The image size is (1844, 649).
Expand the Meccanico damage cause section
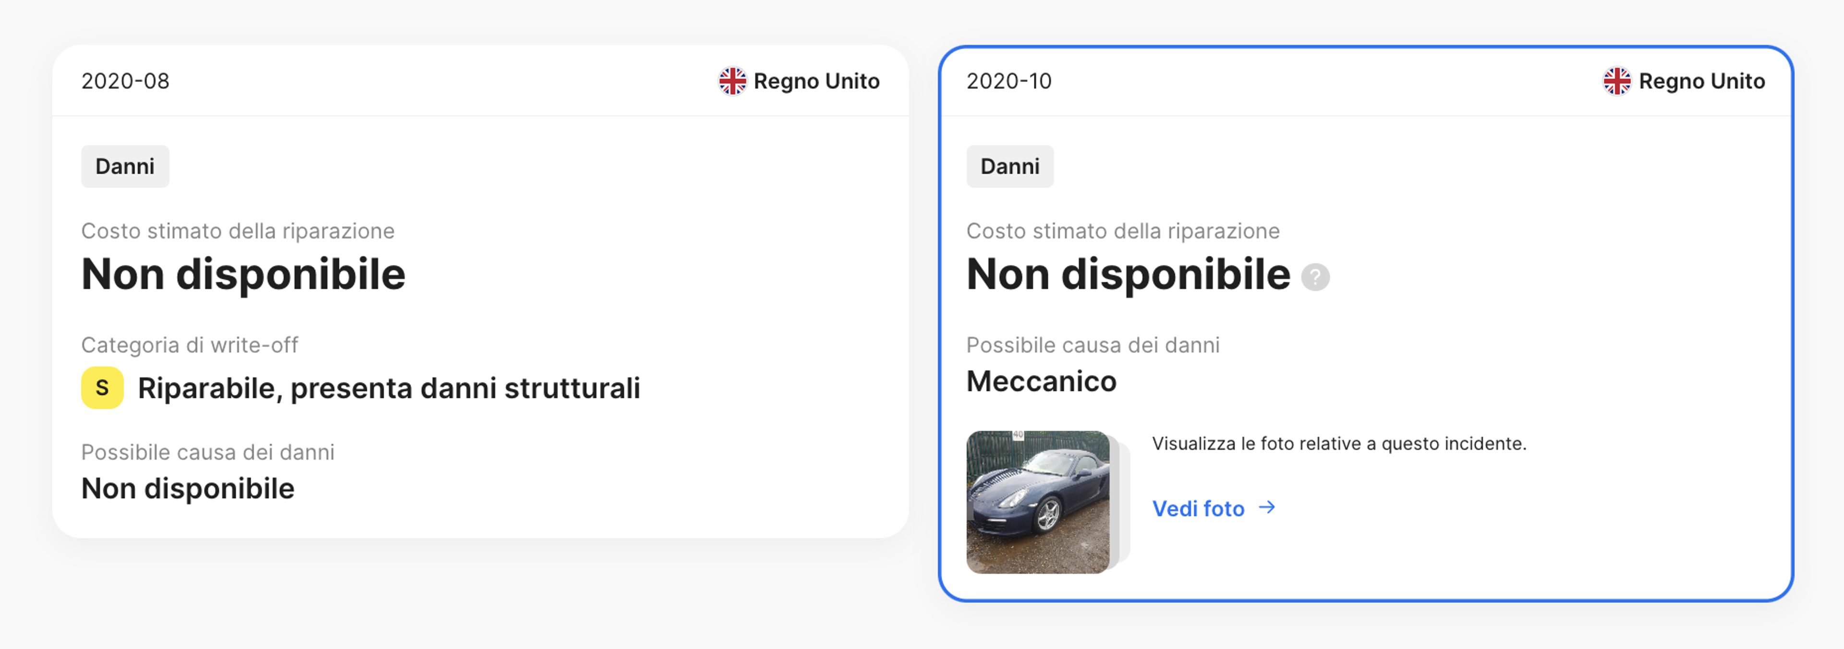point(1042,382)
